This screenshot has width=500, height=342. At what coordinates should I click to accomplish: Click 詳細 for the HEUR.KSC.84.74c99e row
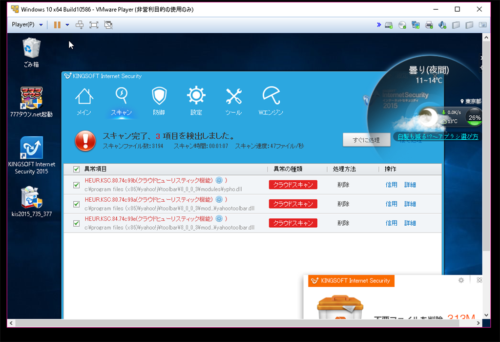[x=410, y=223]
